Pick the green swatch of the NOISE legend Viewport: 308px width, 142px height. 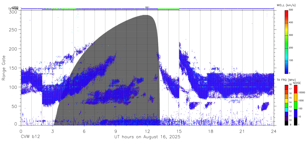(295, 105)
